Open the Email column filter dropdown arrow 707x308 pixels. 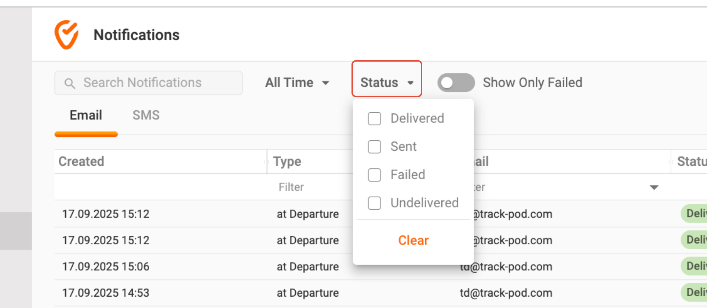coord(654,187)
